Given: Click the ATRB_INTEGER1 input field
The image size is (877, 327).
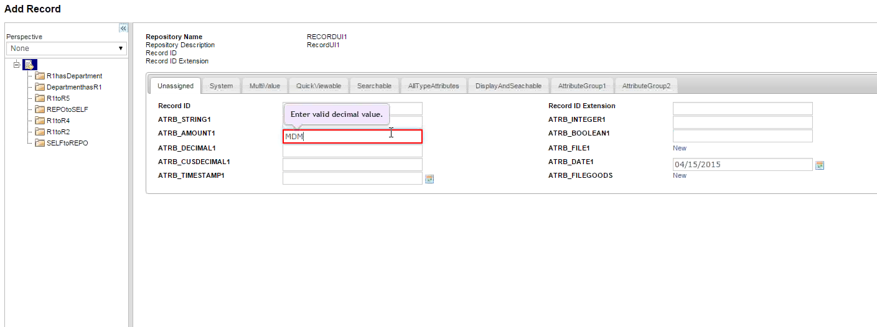Looking at the screenshot, I should tap(743, 122).
